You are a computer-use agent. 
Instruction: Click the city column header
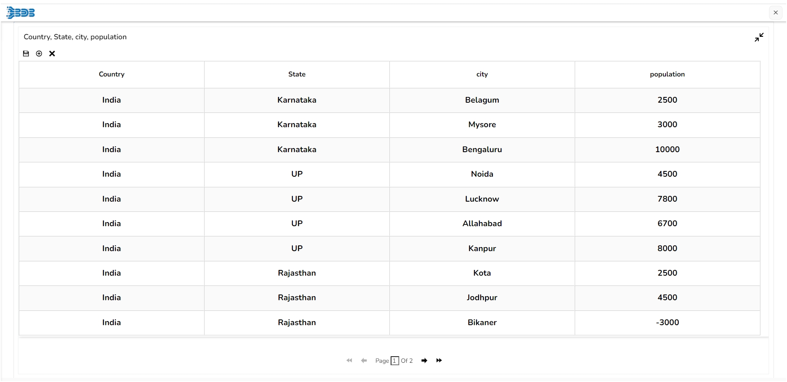(482, 74)
